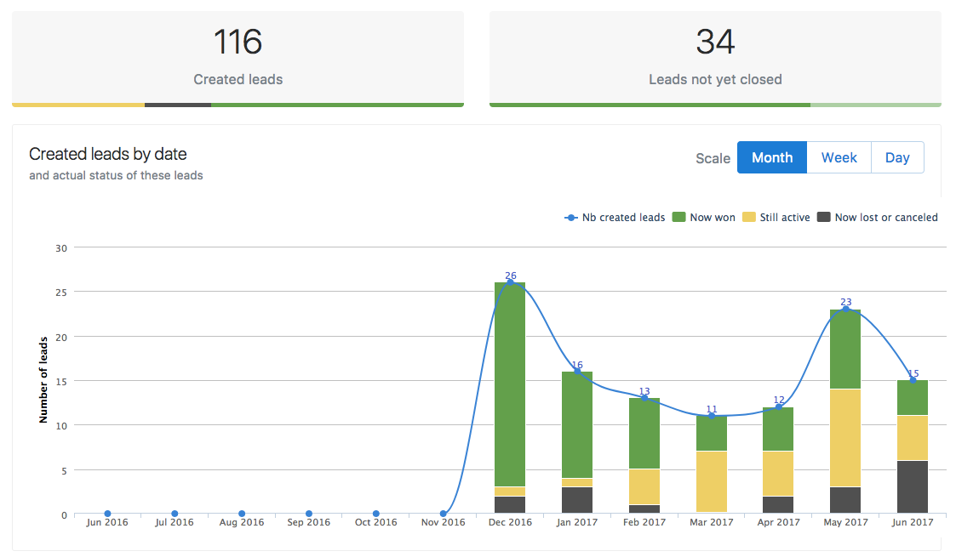Click the 116 Created leads card
This screenshot has height=557, width=956.
click(238, 56)
